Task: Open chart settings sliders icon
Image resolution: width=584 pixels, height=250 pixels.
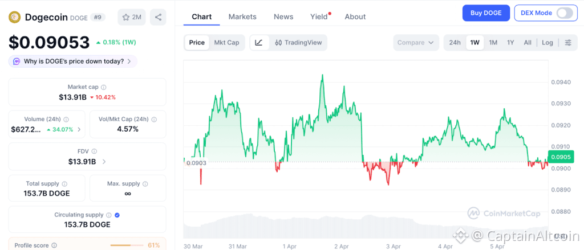Action: tap(567, 43)
